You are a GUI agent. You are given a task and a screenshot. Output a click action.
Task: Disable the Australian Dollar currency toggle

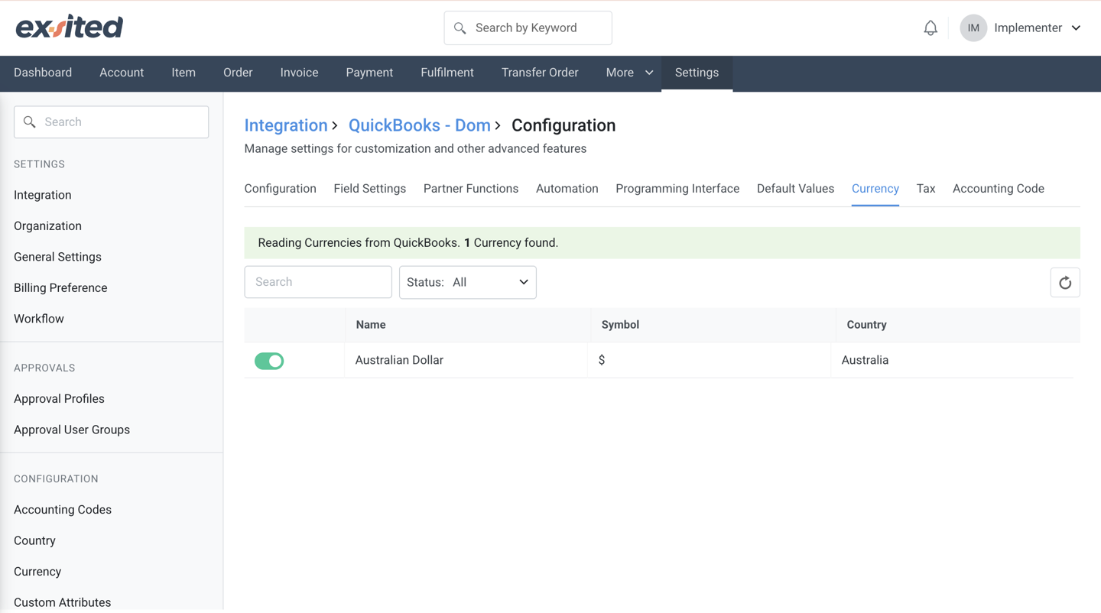269,361
